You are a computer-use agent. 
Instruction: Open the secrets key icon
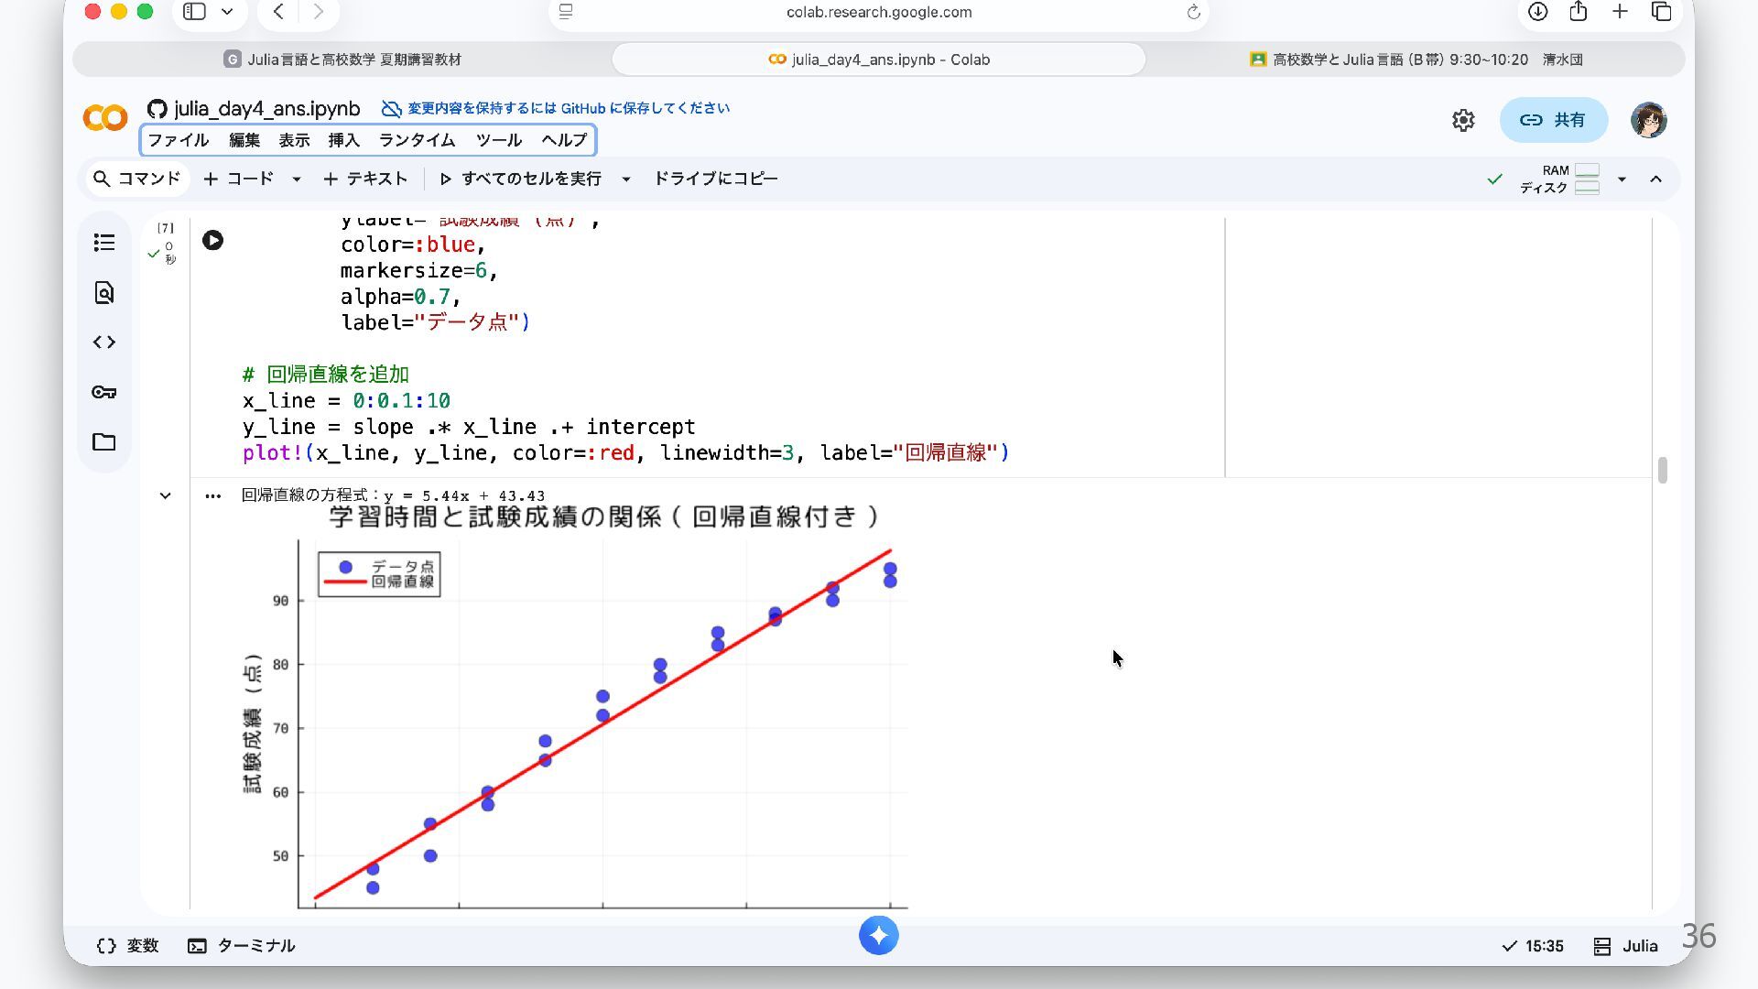(104, 392)
